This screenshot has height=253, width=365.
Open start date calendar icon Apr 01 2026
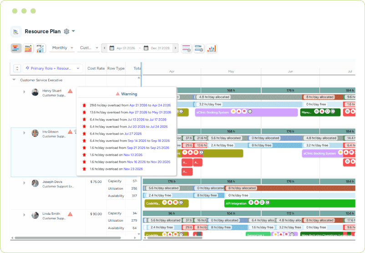point(112,48)
